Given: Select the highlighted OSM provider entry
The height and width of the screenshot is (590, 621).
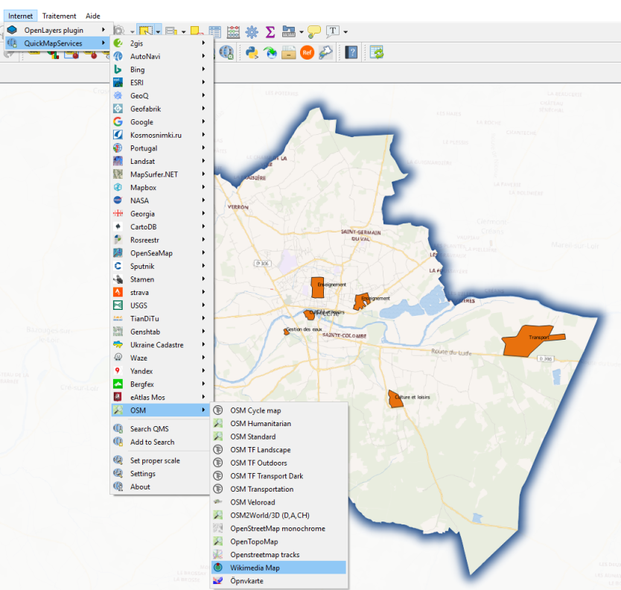Looking at the screenshot, I should click(x=161, y=410).
